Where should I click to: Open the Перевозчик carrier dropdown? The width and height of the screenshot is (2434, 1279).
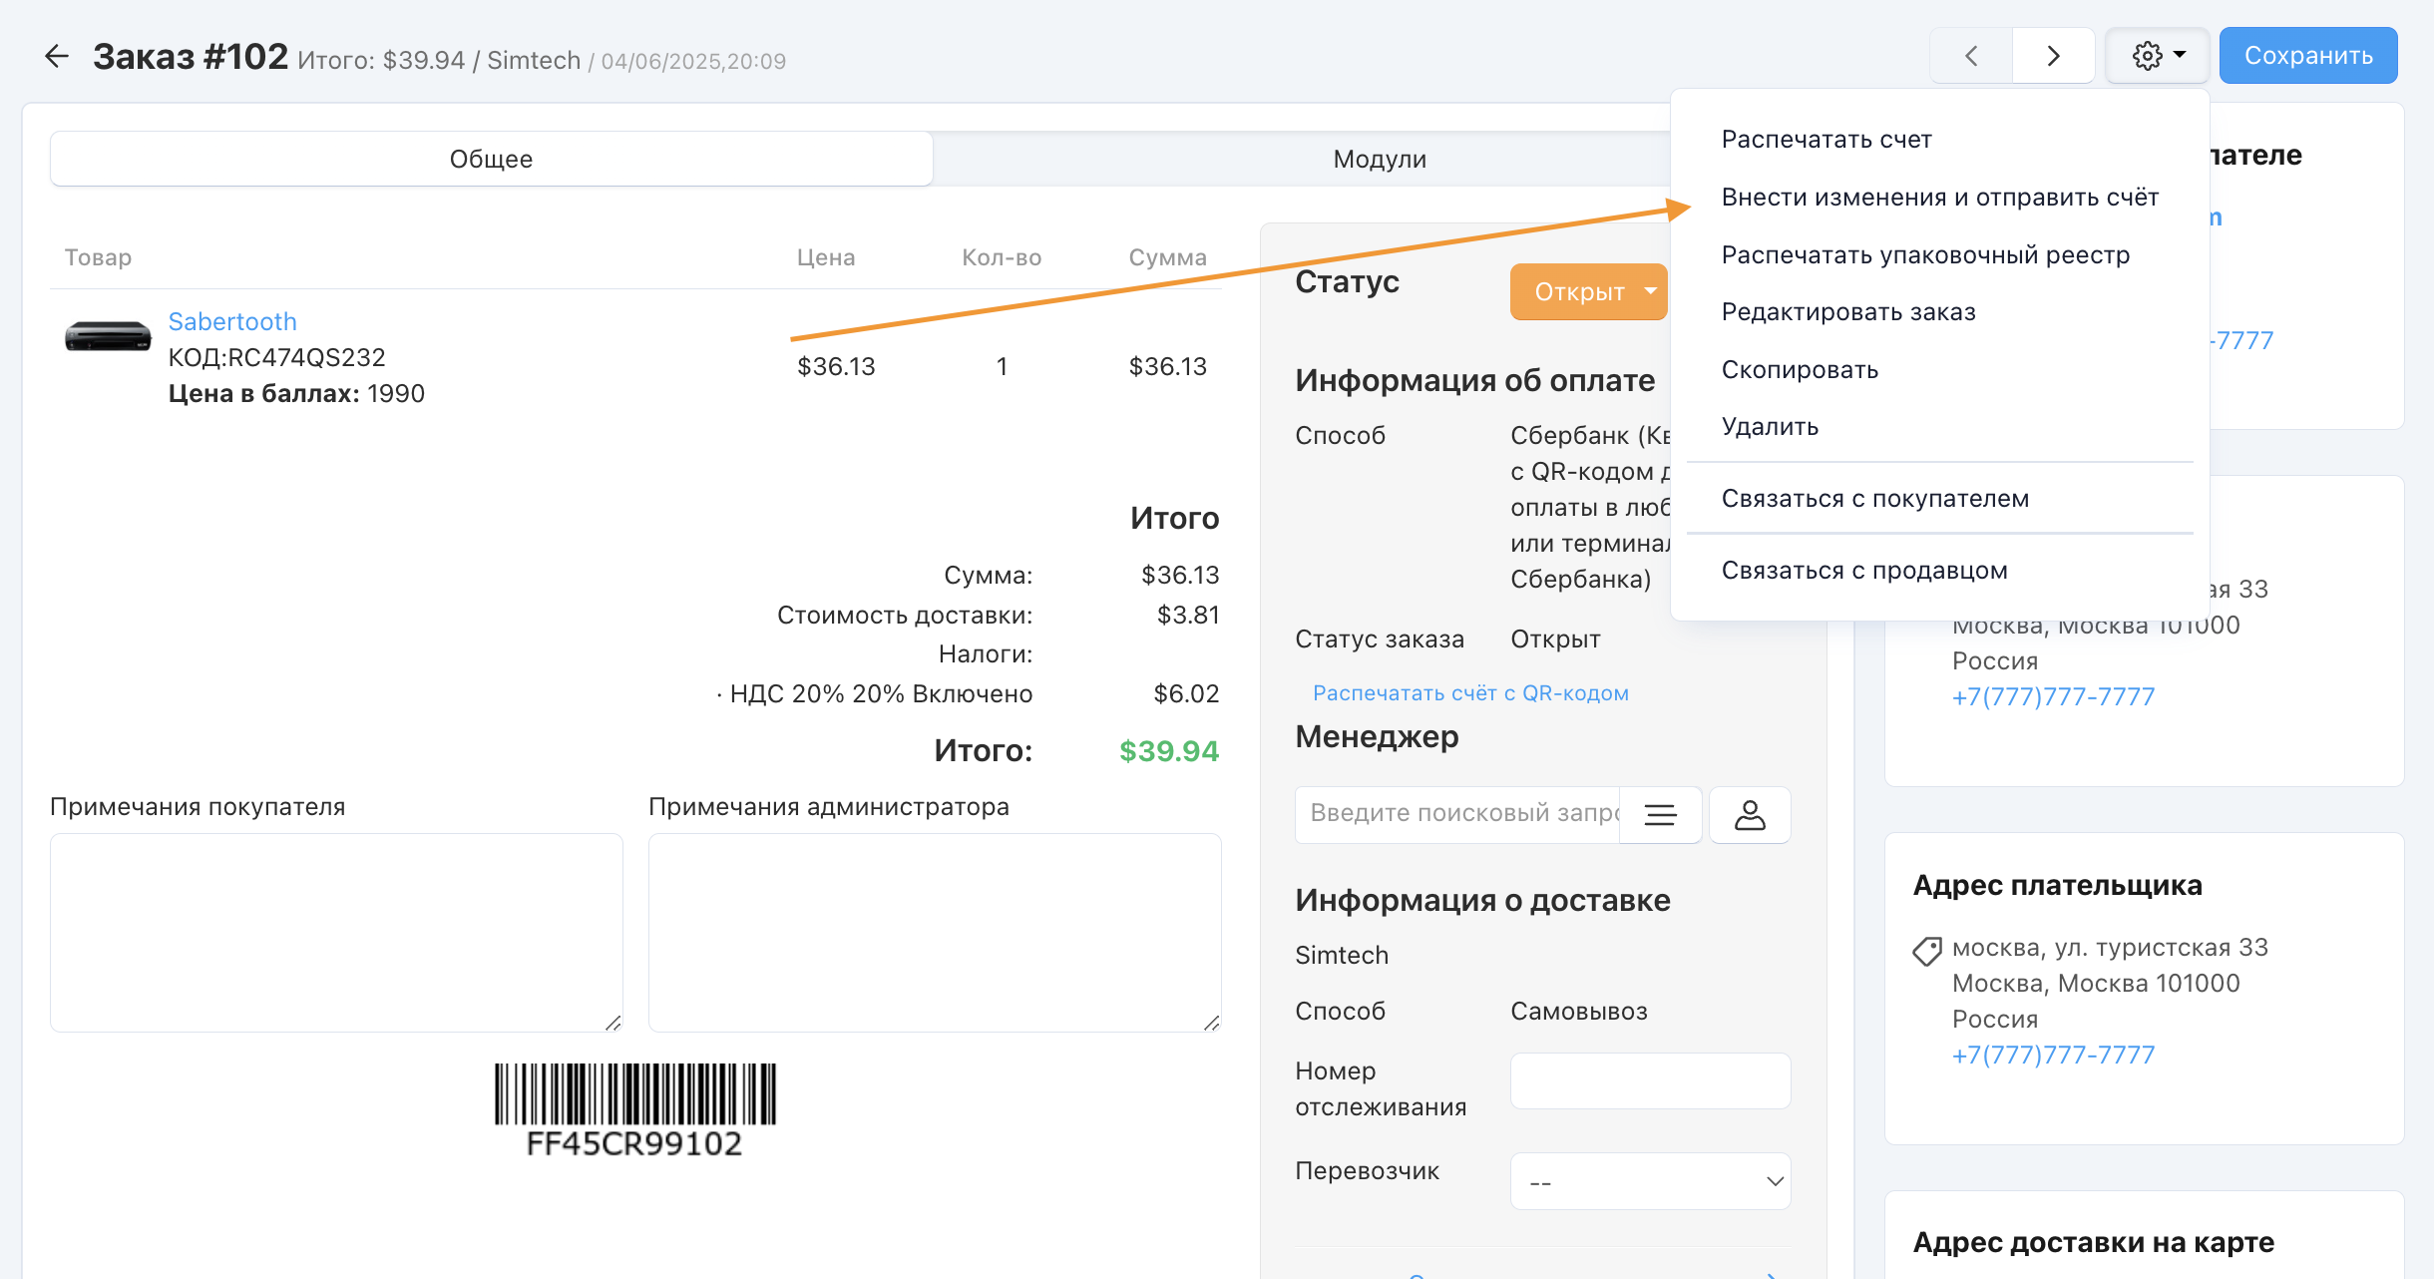click(1650, 1181)
